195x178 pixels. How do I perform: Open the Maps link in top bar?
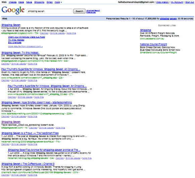21,2
